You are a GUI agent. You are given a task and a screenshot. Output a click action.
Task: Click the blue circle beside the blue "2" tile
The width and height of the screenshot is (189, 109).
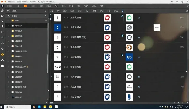coord(107,28)
